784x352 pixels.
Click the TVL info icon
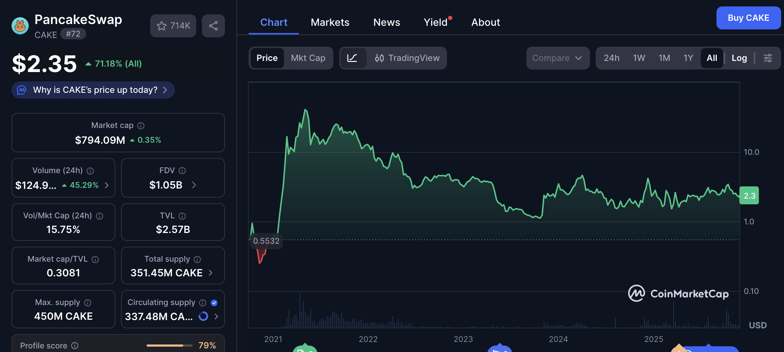click(x=181, y=216)
